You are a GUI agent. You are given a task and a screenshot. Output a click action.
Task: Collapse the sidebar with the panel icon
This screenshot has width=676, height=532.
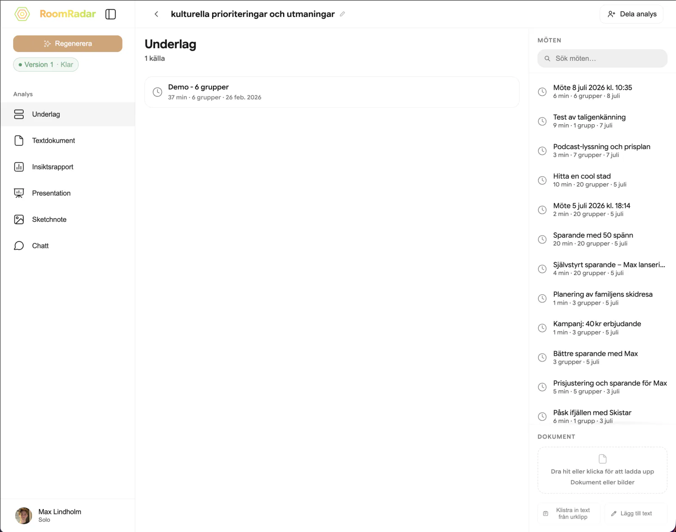pyautogui.click(x=111, y=14)
